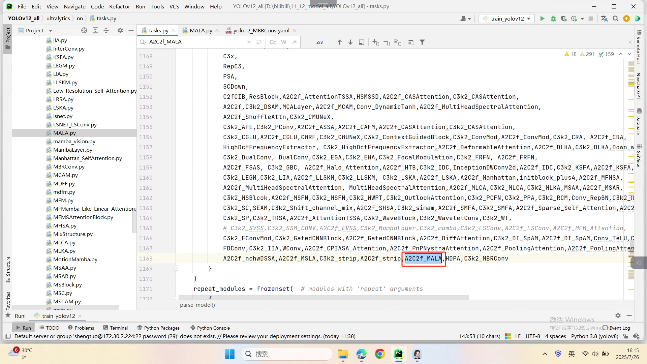
Task: Open the Navigate menu
Action: click(74, 6)
